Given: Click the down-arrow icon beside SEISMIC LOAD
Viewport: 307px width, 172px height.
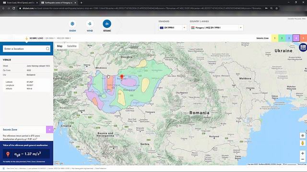Looking at the screenshot, I should (27, 38).
